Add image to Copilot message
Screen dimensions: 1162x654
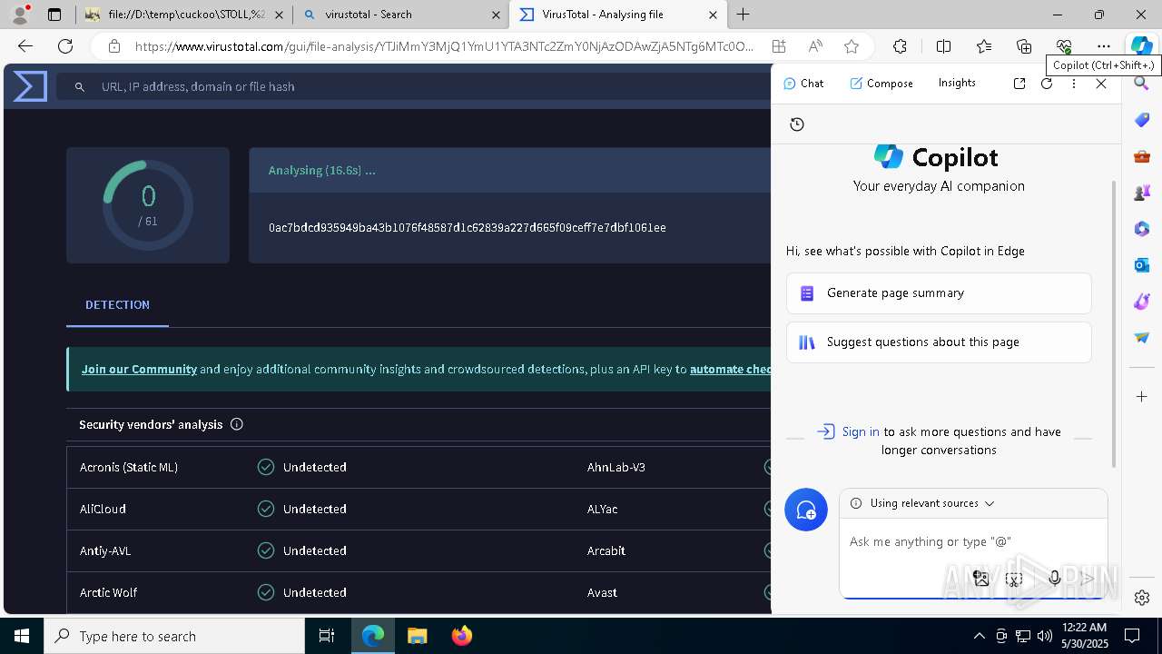coord(981,578)
